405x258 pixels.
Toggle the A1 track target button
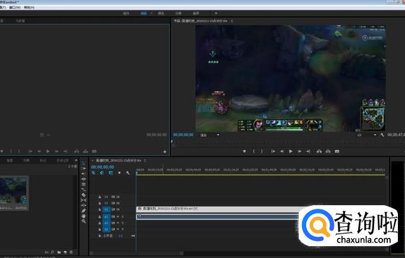coord(107,216)
